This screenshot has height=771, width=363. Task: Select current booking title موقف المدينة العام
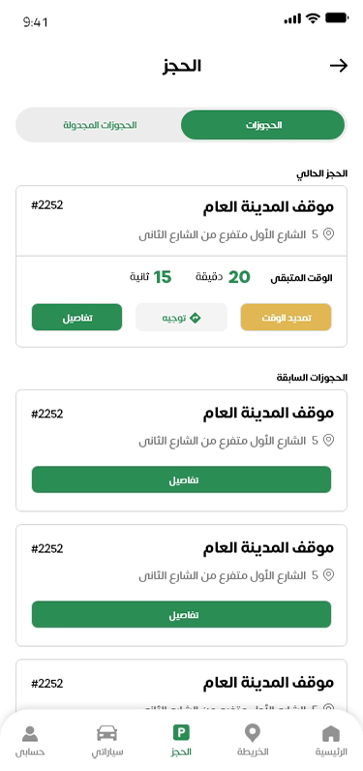(x=269, y=207)
